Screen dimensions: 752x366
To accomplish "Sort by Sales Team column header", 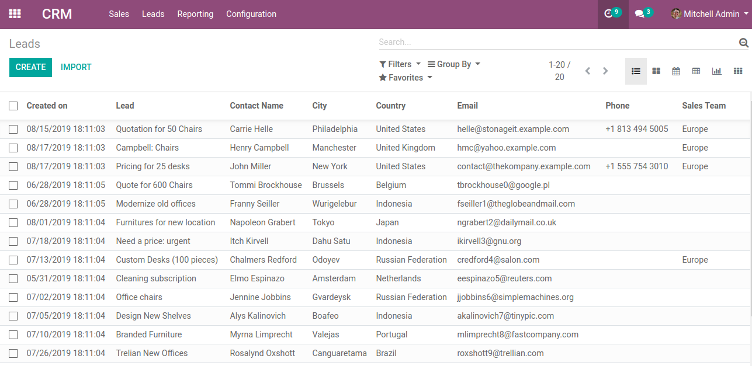I will pos(704,106).
